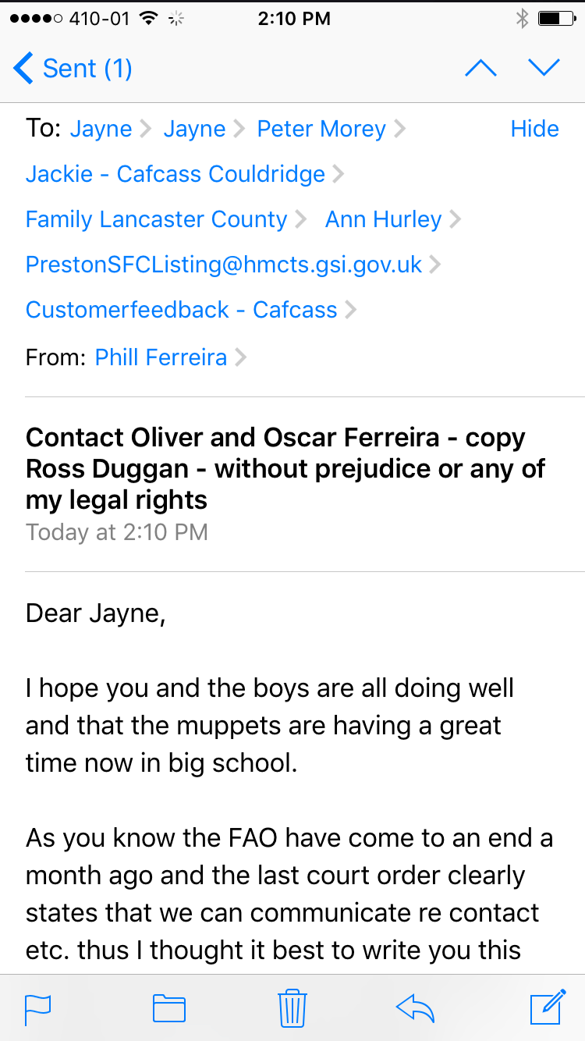Tap the Bluetooth icon in status bar
Viewport: 585px width, 1041px height.
522,19
